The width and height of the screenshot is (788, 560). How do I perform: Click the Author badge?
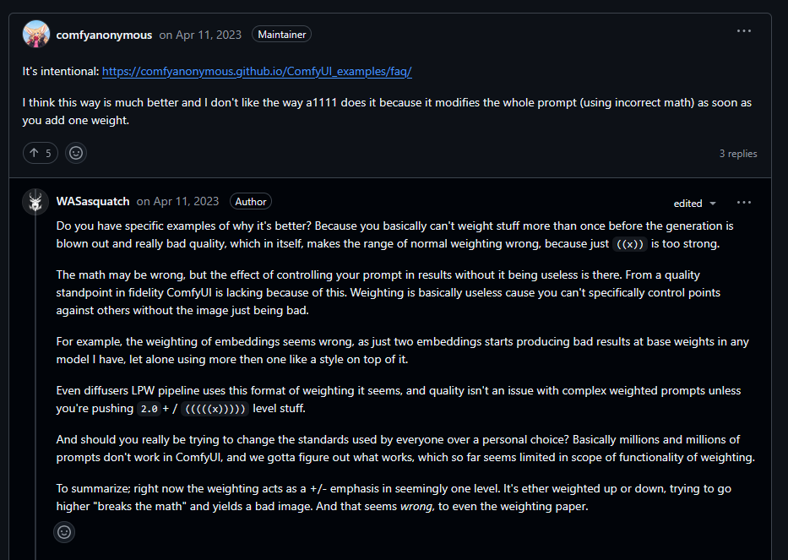[251, 201]
